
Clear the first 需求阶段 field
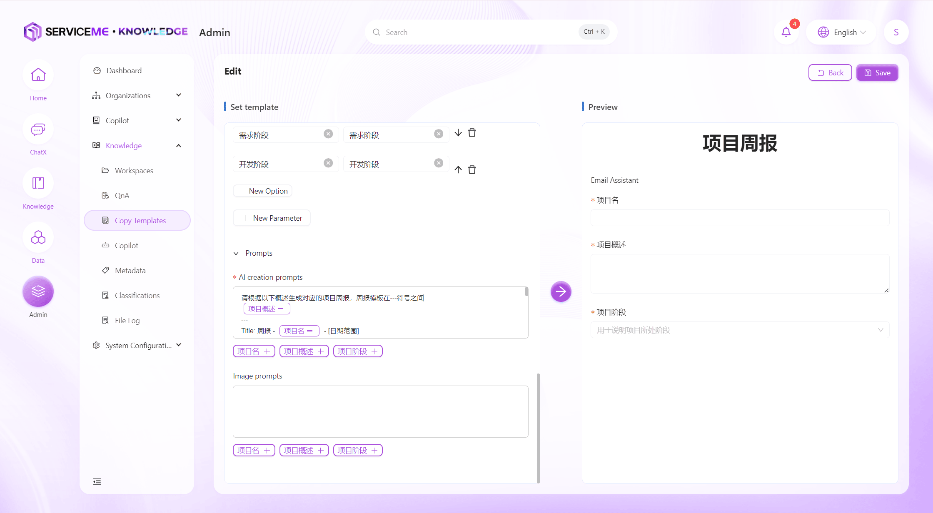click(328, 134)
